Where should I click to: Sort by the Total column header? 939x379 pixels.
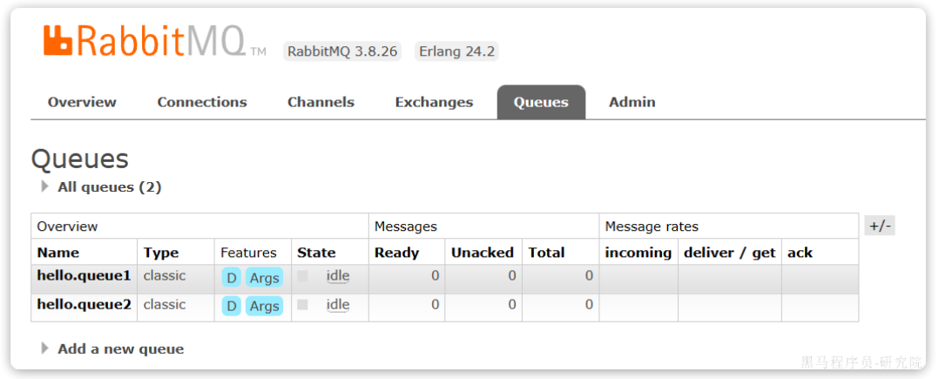[x=546, y=253]
